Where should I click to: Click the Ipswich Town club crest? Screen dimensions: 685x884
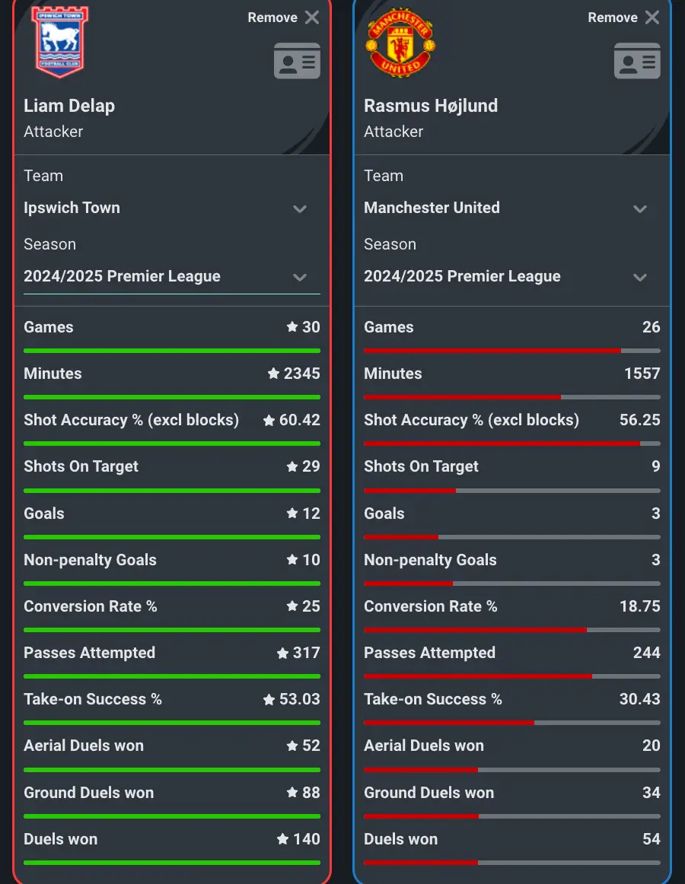click(x=59, y=42)
